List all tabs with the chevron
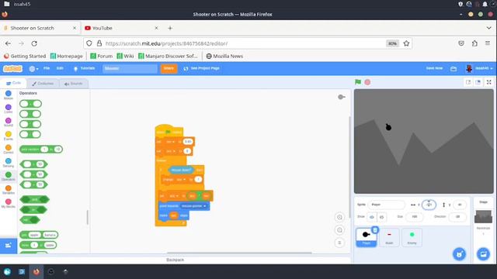 click(488, 28)
